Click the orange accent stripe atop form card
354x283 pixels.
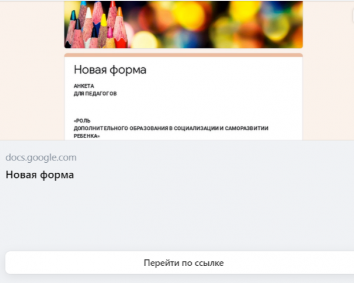[183, 55]
